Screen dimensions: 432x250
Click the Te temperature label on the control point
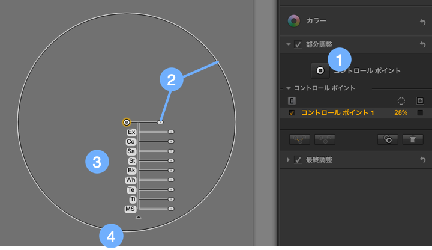(x=131, y=190)
